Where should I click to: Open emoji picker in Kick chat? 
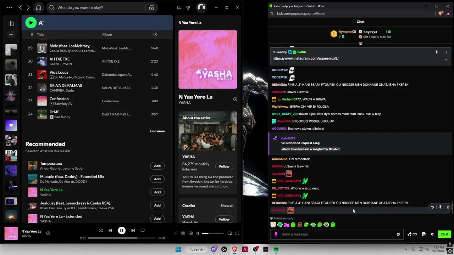[x=398, y=234]
